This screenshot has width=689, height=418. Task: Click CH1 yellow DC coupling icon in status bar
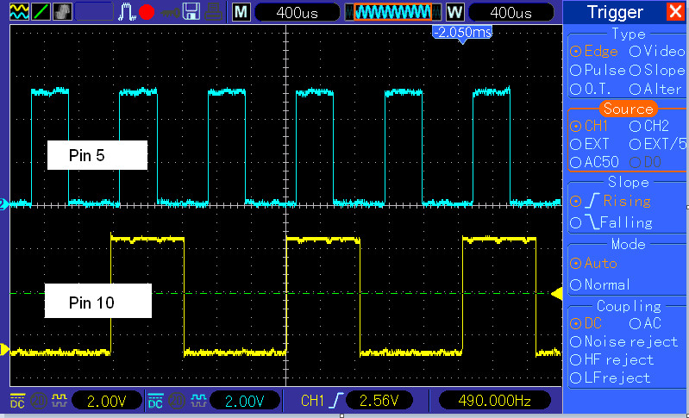click(17, 401)
